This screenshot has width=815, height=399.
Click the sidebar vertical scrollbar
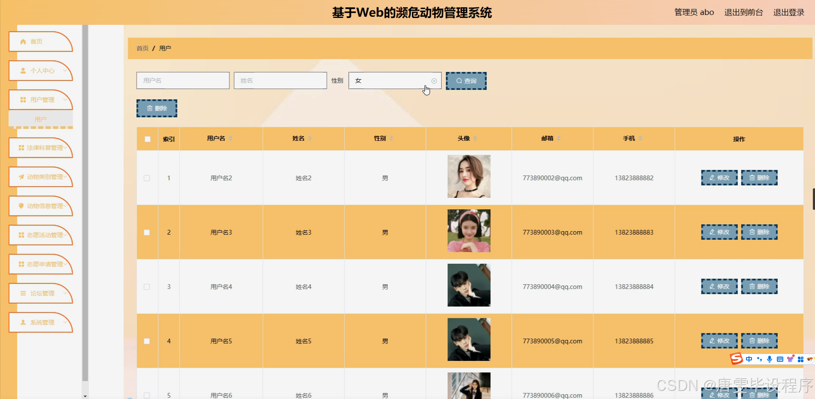point(85,203)
